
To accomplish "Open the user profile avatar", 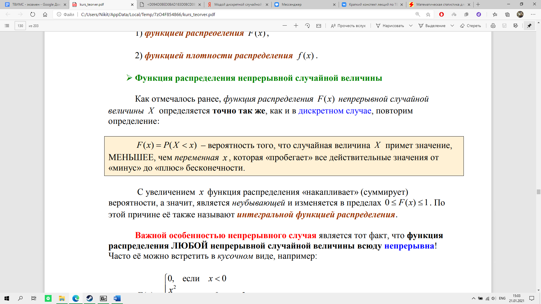I will 520,14.
